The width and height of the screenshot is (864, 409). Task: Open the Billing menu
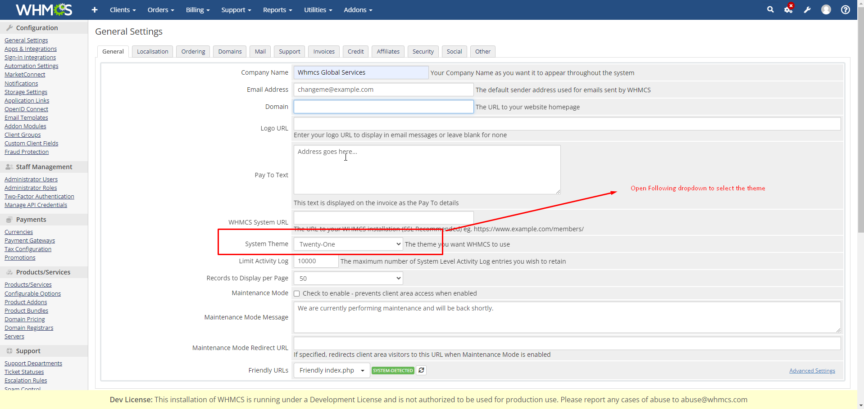pyautogui.click(x=197, y=10)
